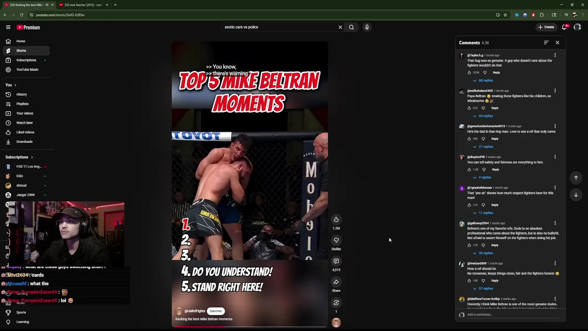Open the @HallofFights channel link
The width and height of the screenshot is (588, 331).
pyautogui.click(x=195, y=311)
